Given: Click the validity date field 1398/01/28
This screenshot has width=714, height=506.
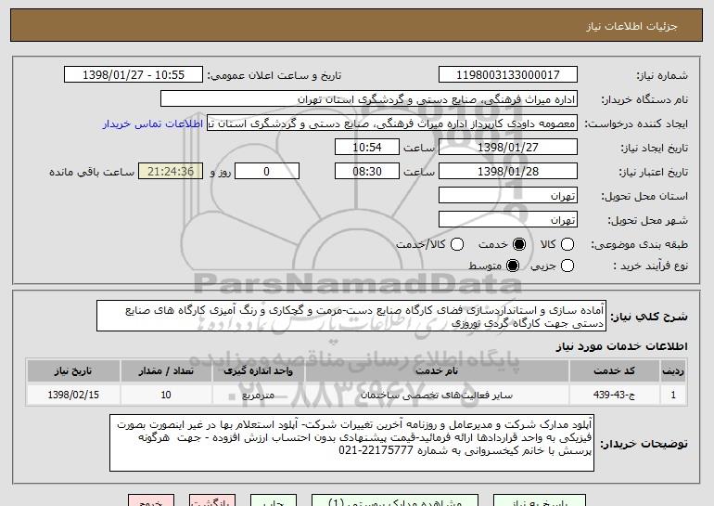Looking at the screenshot, I should pos(508,172).
